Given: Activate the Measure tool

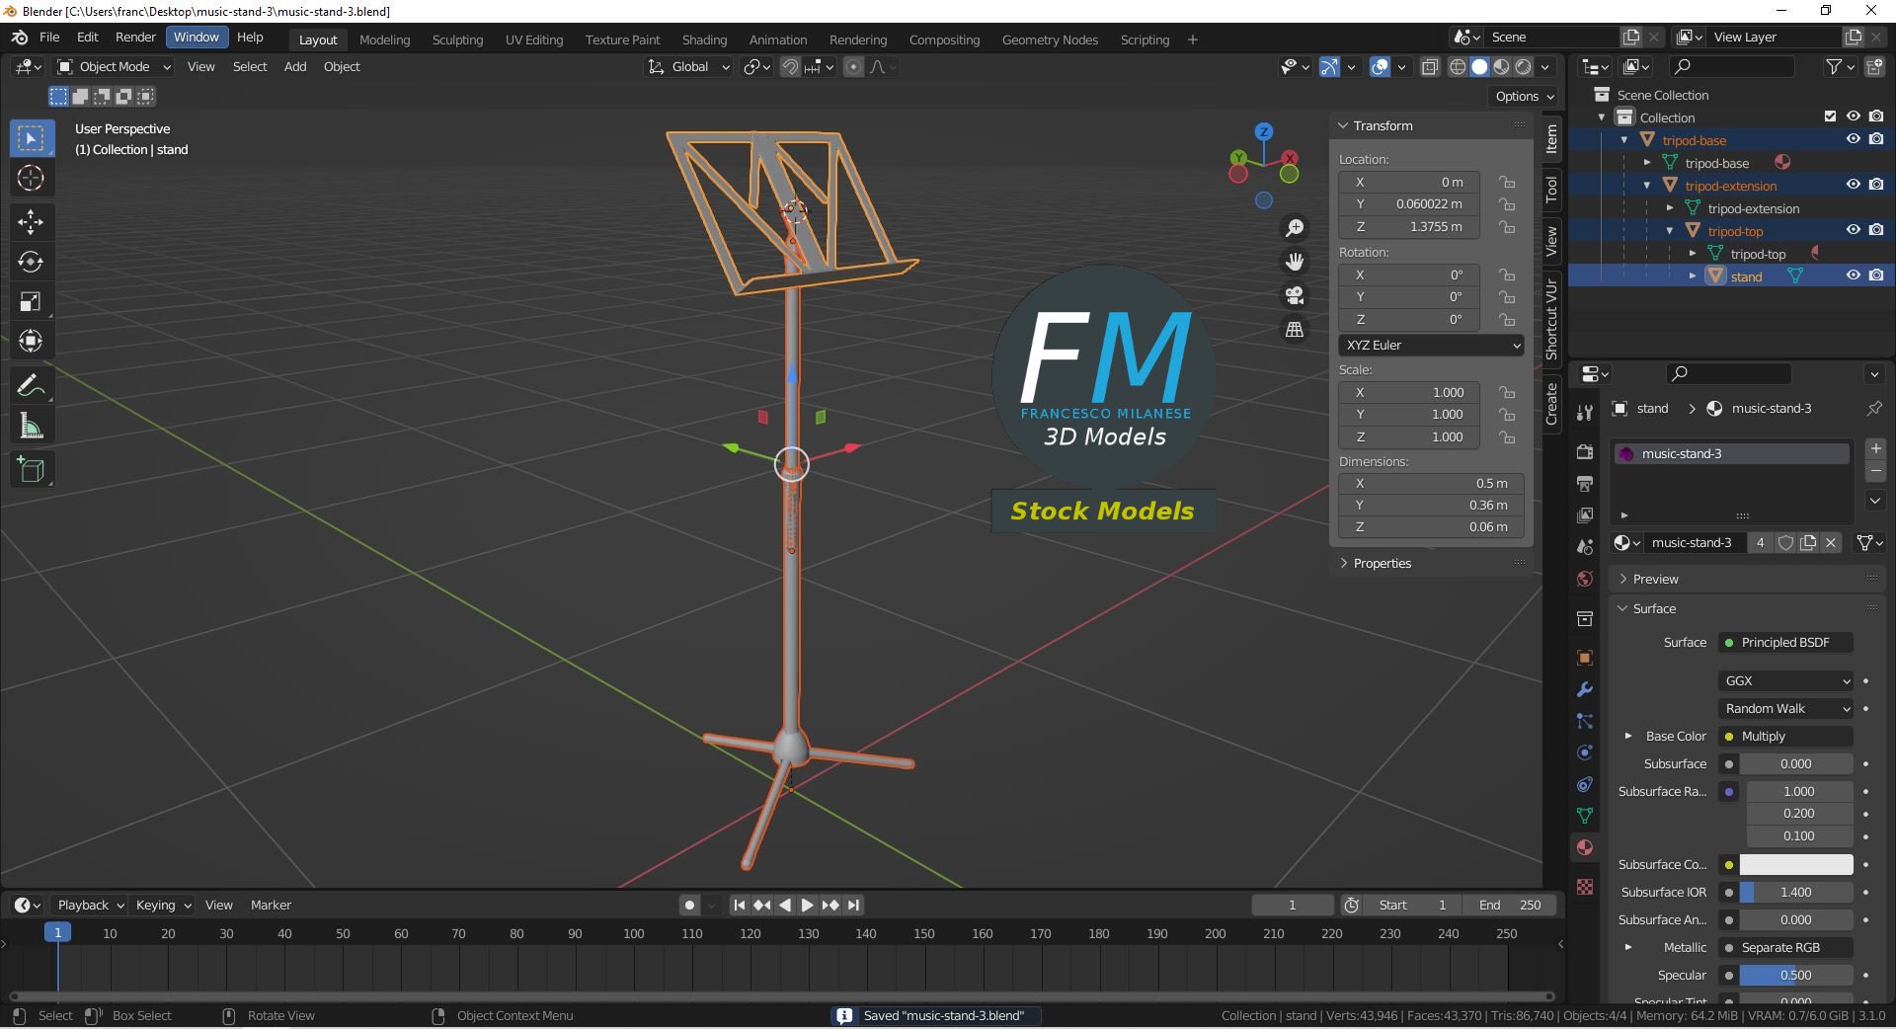Looking at the screenshot, I should pos(31,427).
